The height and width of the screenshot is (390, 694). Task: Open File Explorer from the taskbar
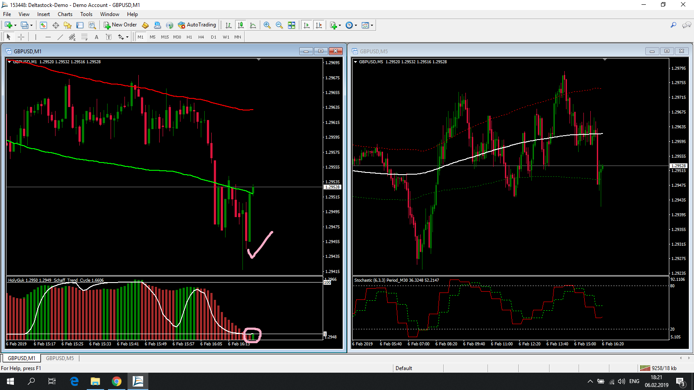[x=95, y=381]
